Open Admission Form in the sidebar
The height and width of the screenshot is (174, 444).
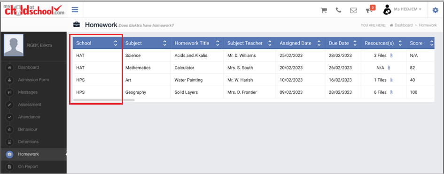click(33, 80)
